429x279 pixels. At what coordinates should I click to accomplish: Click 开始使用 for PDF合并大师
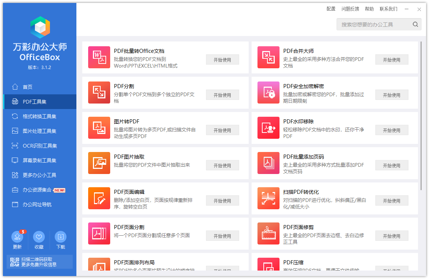392,59
